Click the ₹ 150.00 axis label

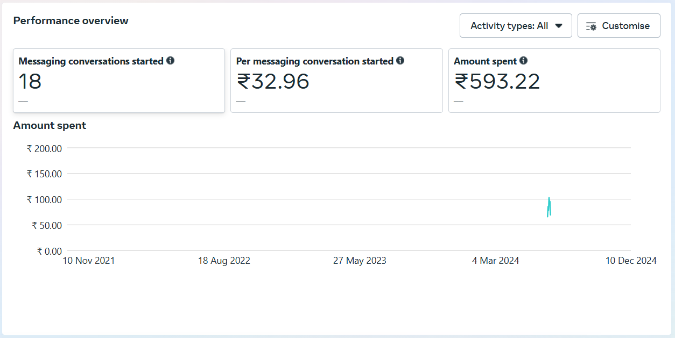(x=44, y=174)
